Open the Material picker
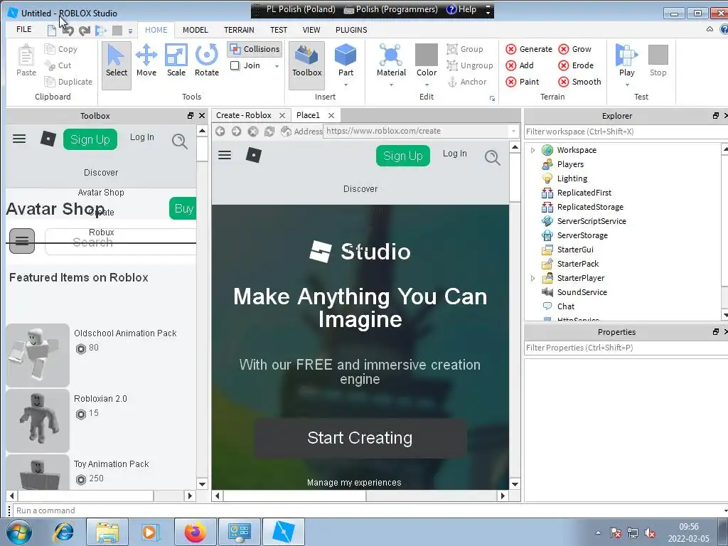The width and height of the screenshot is (728, 546). coord(391,60)
